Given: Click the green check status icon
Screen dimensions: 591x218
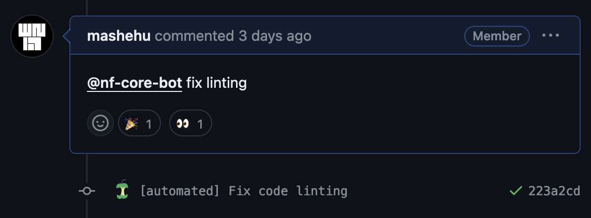Looking at the screenshot, I should pos(515,191).
